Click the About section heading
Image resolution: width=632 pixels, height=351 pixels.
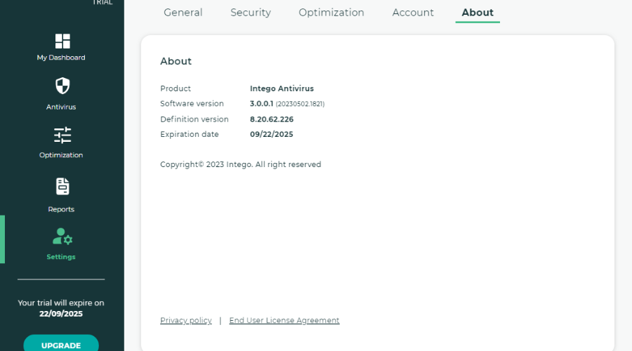[x=176, y=61]
